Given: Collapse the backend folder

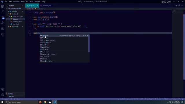Looking at the screenshot, I should 15,14.
